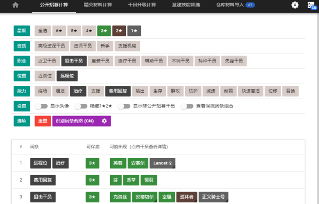Select the 全选 star filter

[43, 31]
